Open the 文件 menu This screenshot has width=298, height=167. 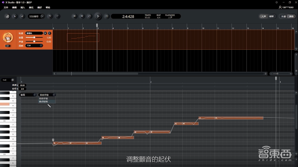pos(6,7)
